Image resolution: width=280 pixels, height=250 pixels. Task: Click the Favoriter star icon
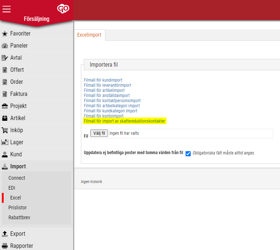(x=5, y=34)
